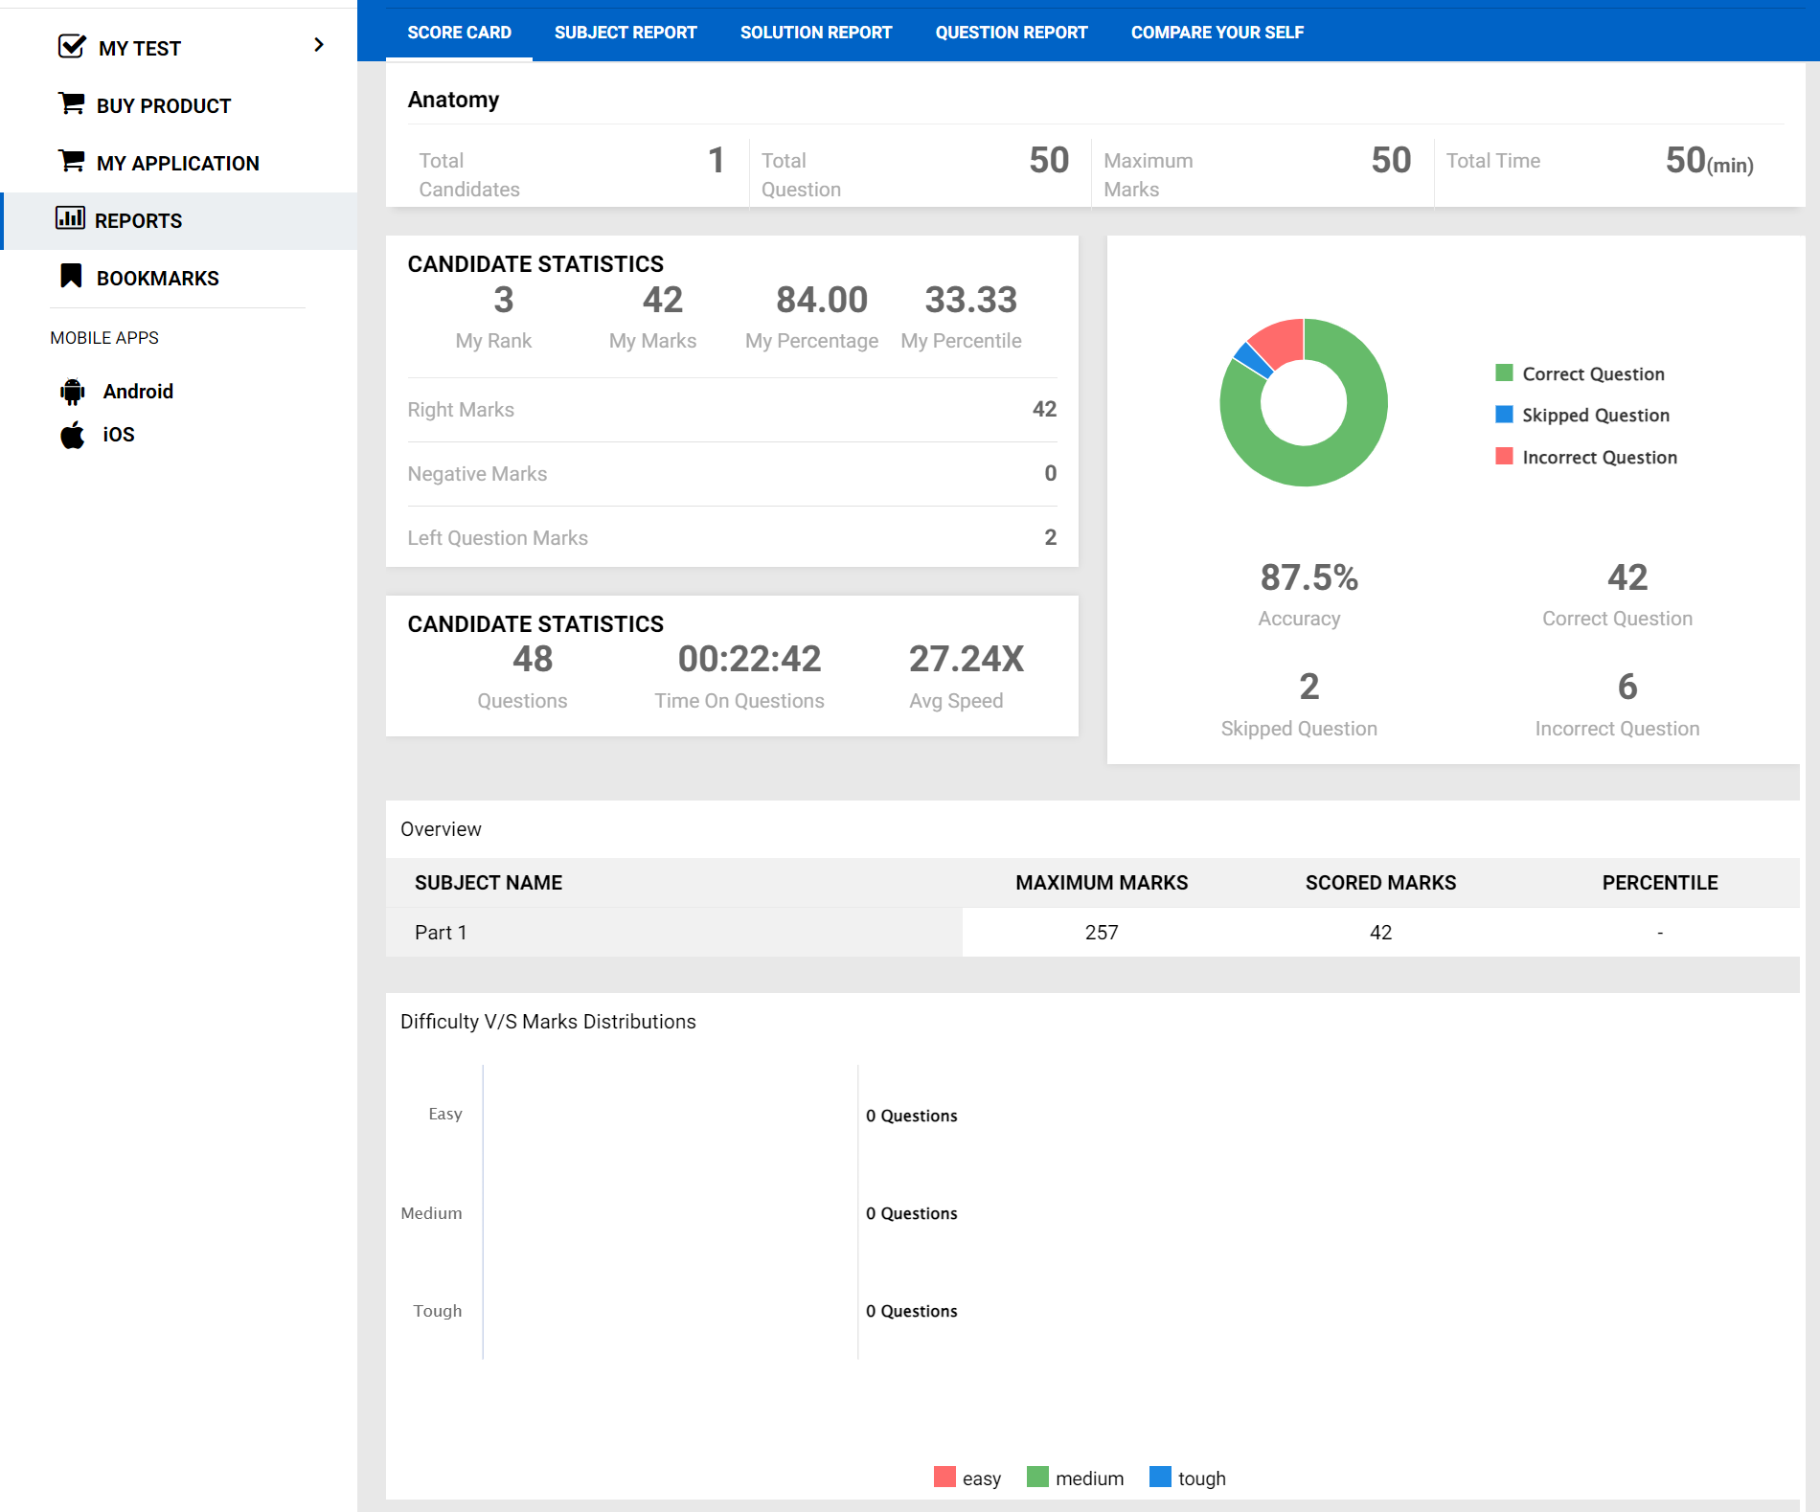The width and height of the screenshot is (1820, 1512).
Task: Switch to the Subject Report tab
Action: pyautogui.click(x=626, y=33)
